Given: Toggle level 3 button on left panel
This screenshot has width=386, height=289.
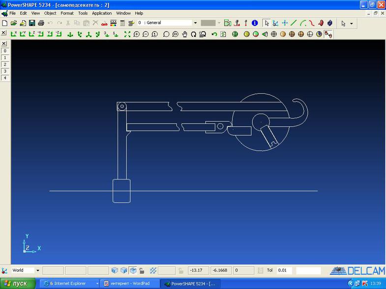Looking at the screenshot, I should pos(5,72).
